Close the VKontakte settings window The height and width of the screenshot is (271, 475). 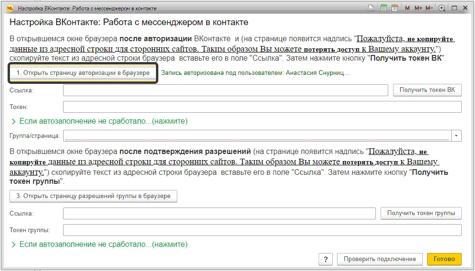pyautogui.click(x=466, y=9)
